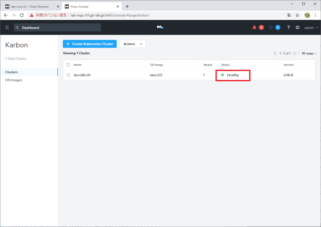Click Create Kubernetes Cluster button
The height and width of the screenshot is (227, 321).
90,44
